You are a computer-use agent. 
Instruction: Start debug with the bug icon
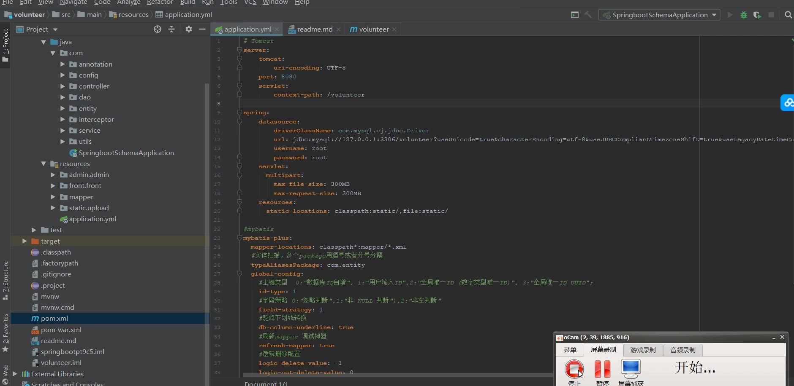(x=744, y=15)
